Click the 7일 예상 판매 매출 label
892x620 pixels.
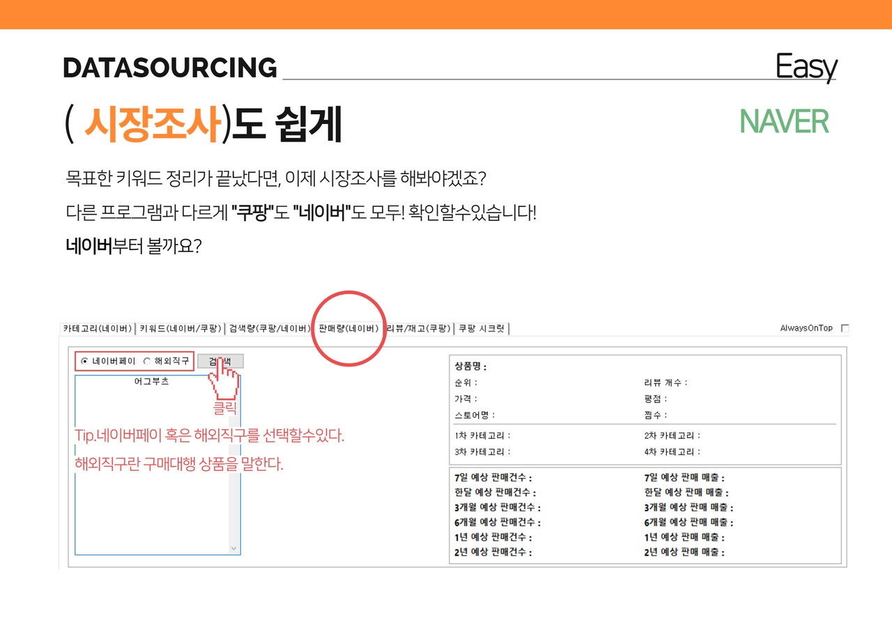[684, 478]
